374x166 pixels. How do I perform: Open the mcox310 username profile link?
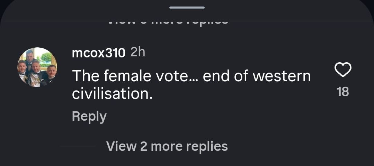pyautogui.click(x=98, y=53)
